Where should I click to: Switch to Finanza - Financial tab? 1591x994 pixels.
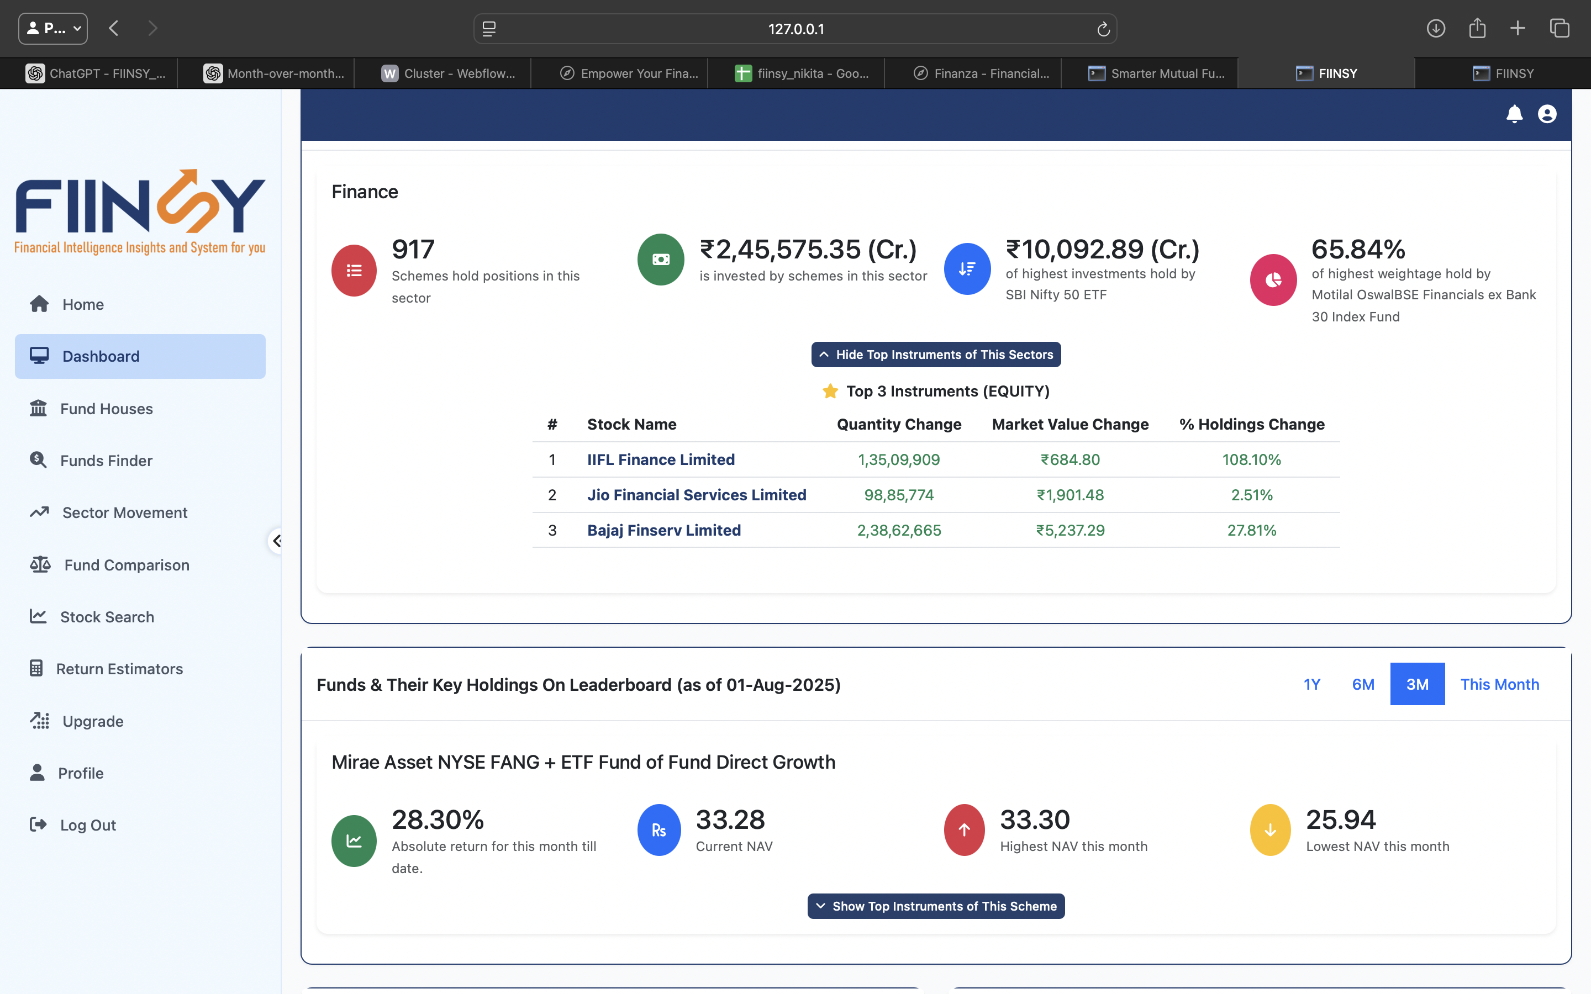(x=973, y=73)
